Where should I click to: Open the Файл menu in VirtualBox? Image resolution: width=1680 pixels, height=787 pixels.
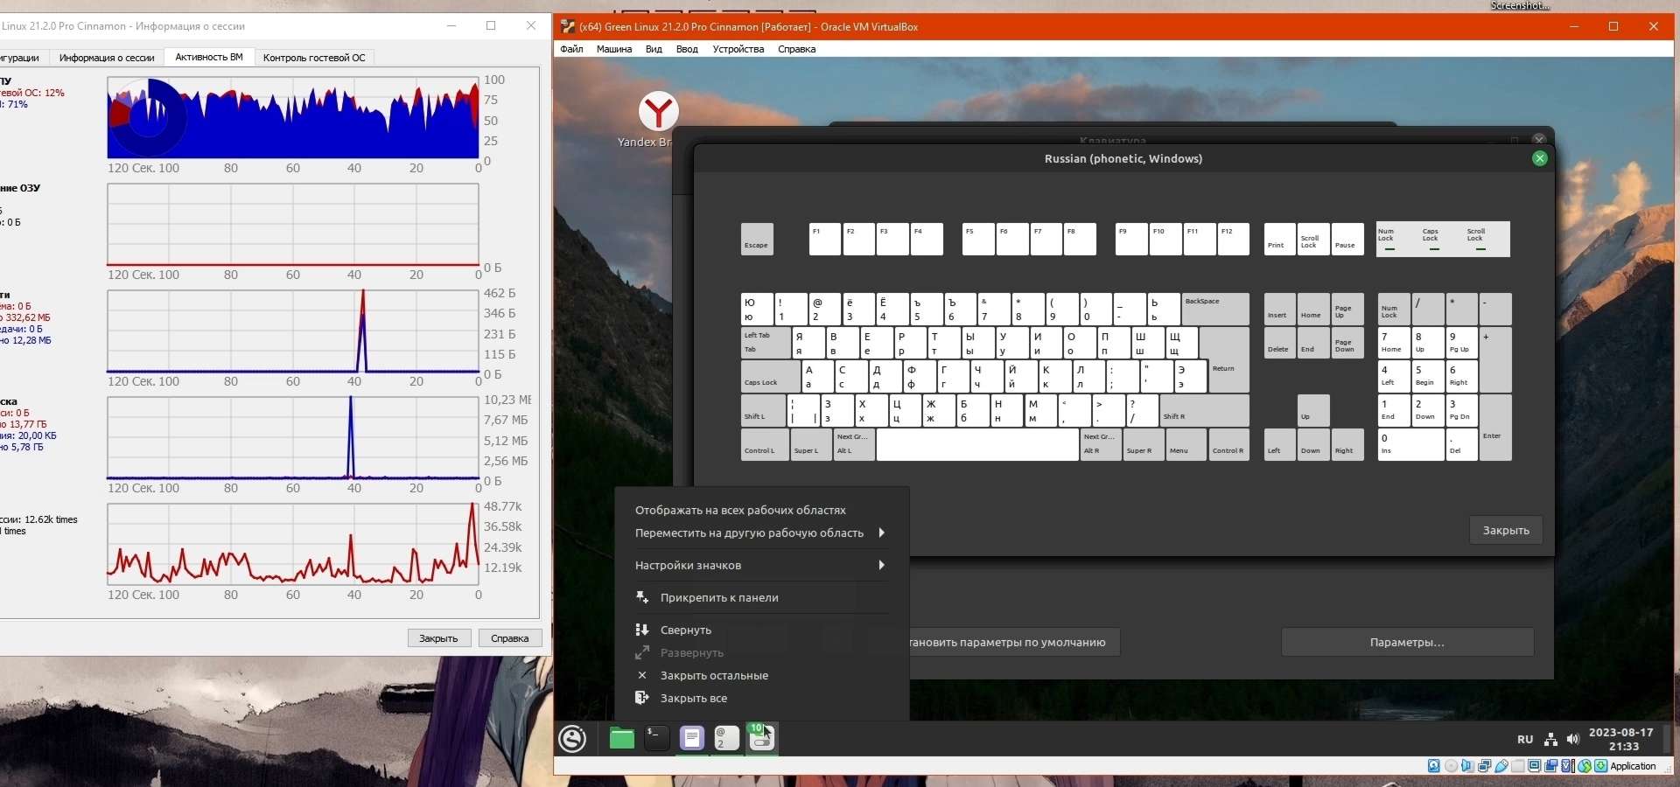click(572, 49)
